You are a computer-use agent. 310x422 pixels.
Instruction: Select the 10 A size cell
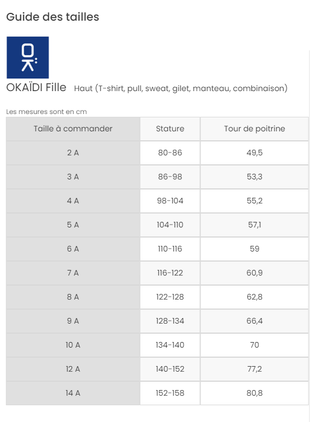click(x=73, y=345)
